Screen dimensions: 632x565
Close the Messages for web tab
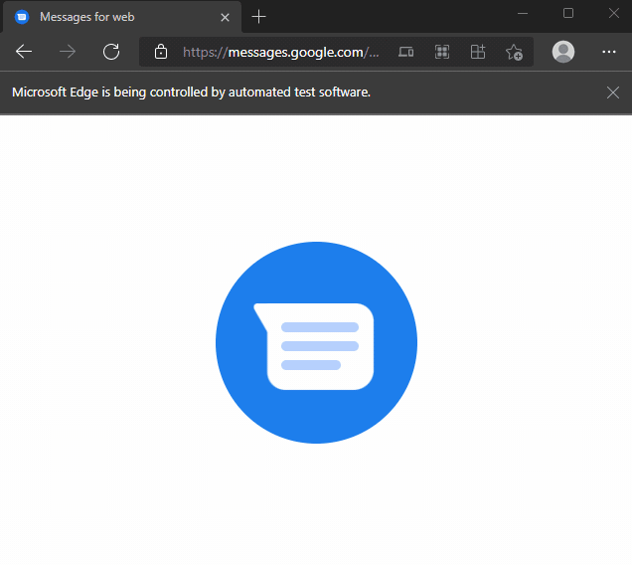(225, 17)
